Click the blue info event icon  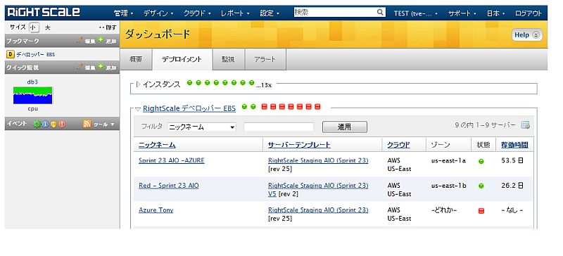point(45,124)
